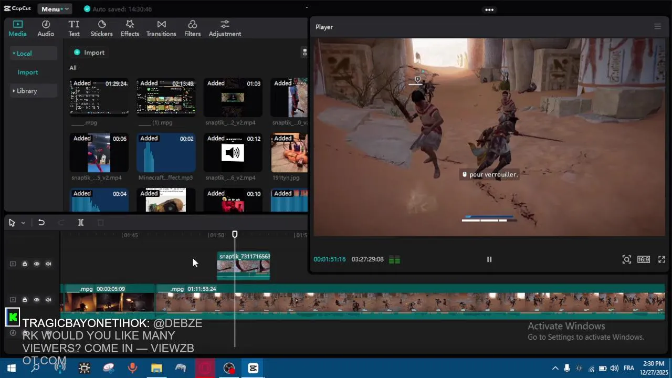This screenshot has height=378, width=672.
Task: Click the CapCut taskbar icon
Action: (x=253, y=368)
